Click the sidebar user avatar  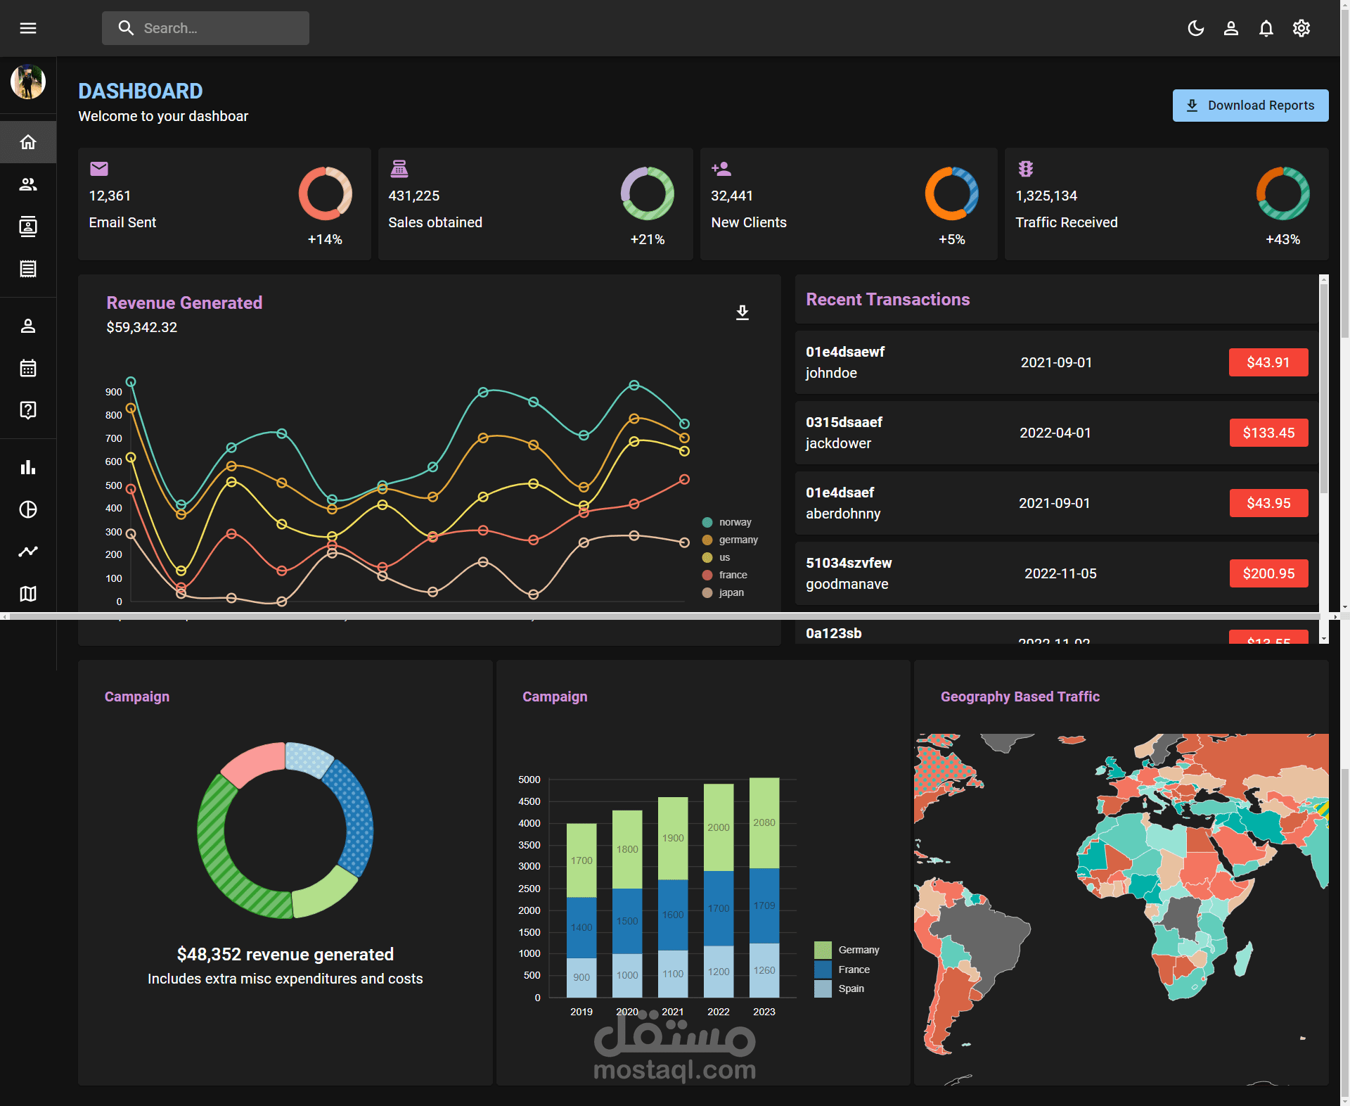coord(28,82)
